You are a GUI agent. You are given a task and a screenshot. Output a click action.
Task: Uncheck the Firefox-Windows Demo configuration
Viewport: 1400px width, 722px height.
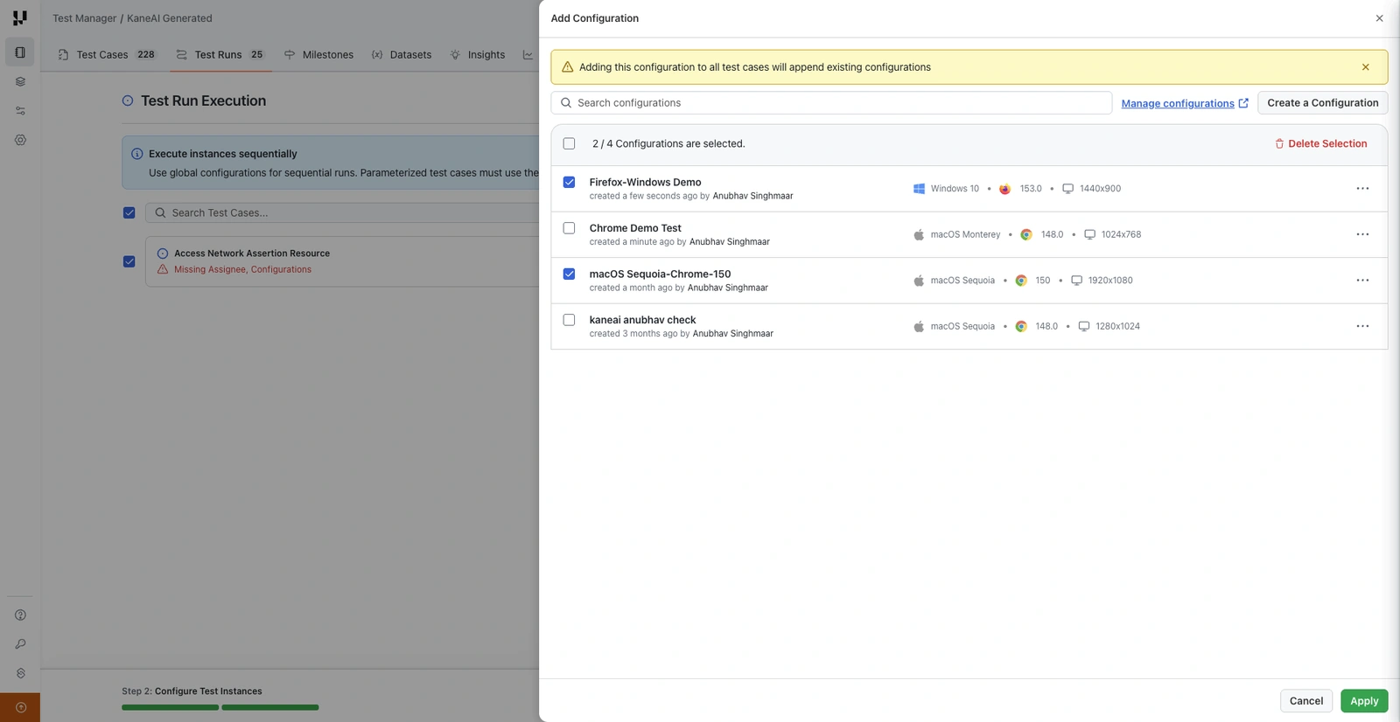[x=569, y=182]
